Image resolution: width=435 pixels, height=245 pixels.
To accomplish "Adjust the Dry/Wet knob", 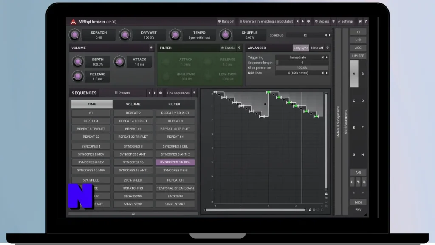I will (x=125, y=35).
